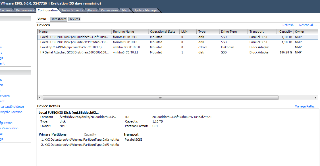
Task: Sort by Owner column header
Action: point(306,32)
